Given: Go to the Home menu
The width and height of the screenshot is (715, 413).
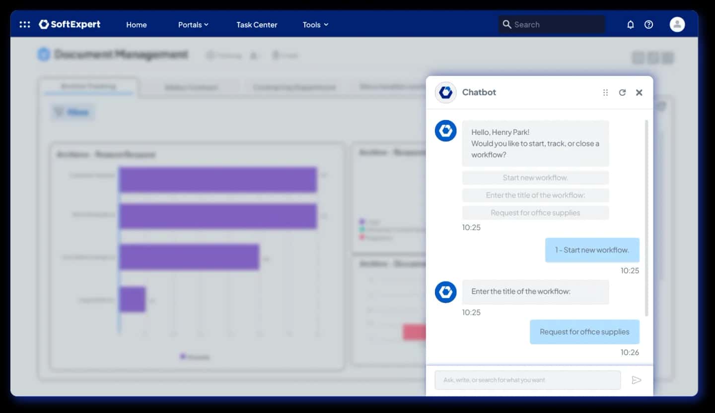Looking at the screenshot, I should coord(137,24).
